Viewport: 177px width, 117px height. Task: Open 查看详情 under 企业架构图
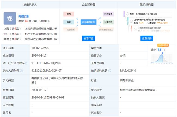[88, 38]
